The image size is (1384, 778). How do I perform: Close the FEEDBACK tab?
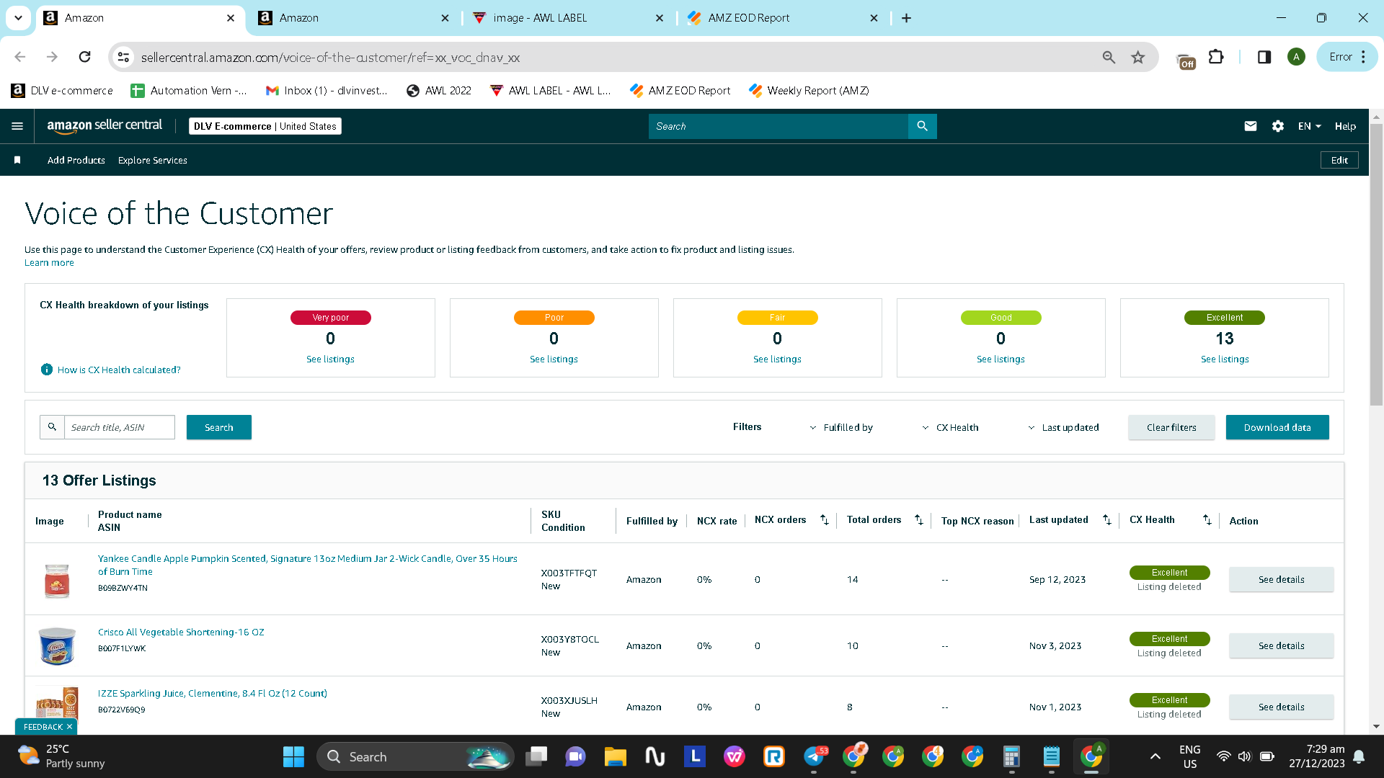(x=69, y=727)
